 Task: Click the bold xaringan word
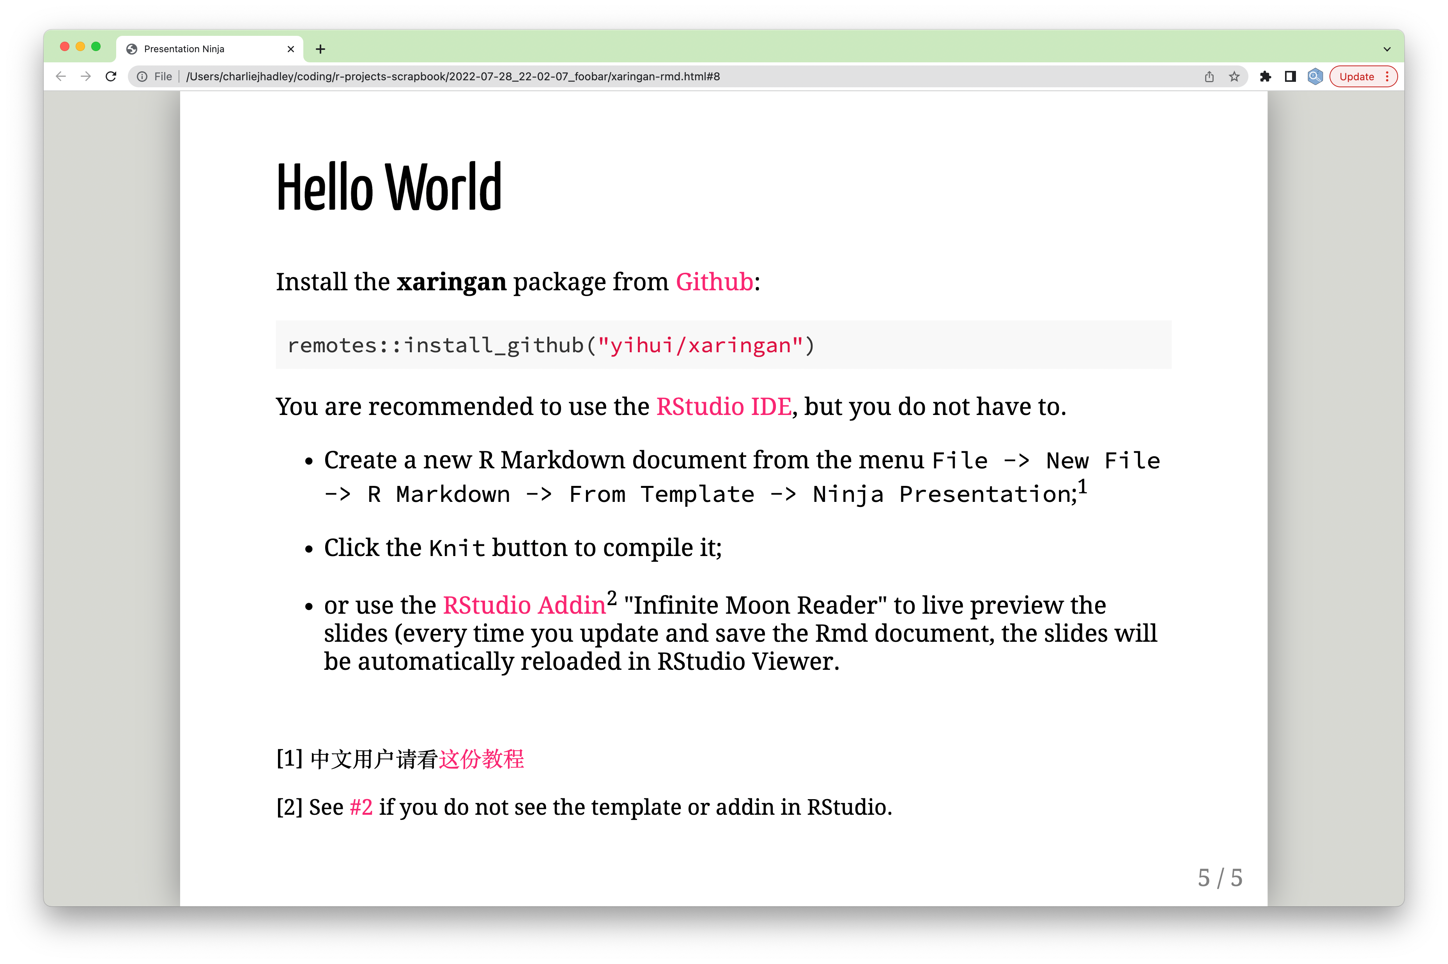(451, 282)
